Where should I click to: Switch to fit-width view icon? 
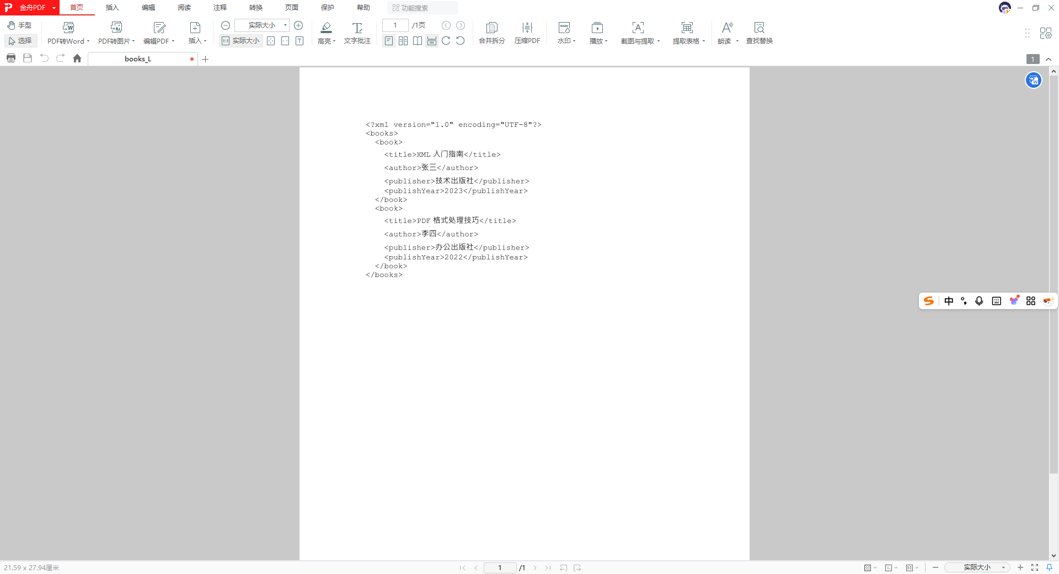tap(285, 41)
